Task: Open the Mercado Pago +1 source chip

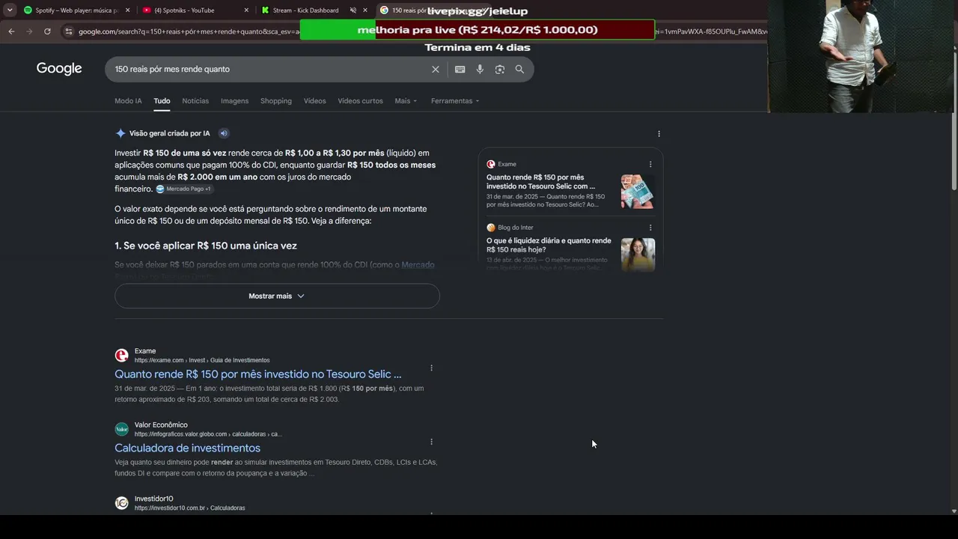Action: pyautogui.click(x=184, y=189)
